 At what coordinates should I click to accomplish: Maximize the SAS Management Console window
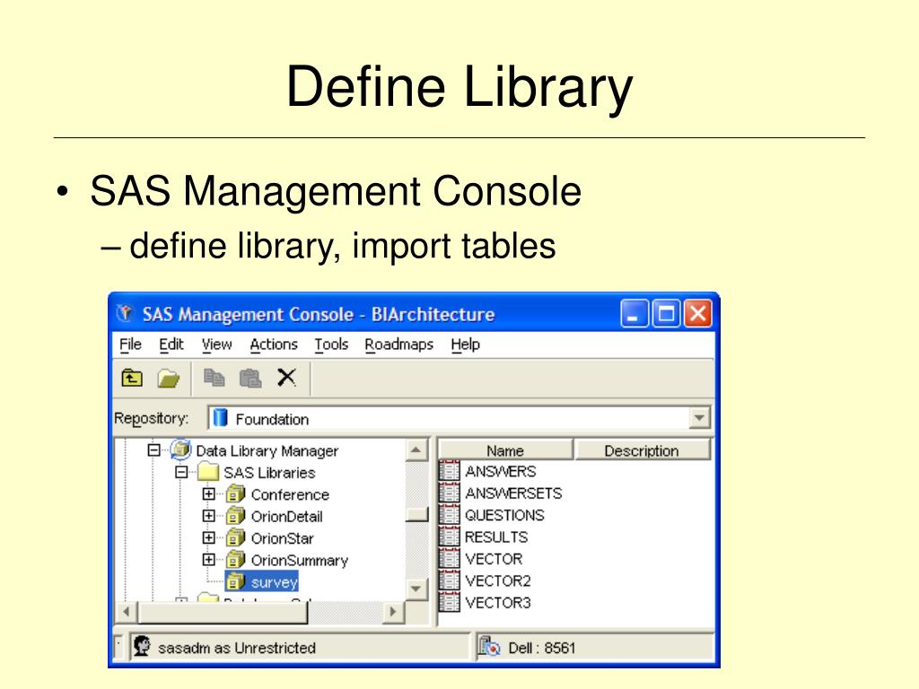click(x=666, y=313)
